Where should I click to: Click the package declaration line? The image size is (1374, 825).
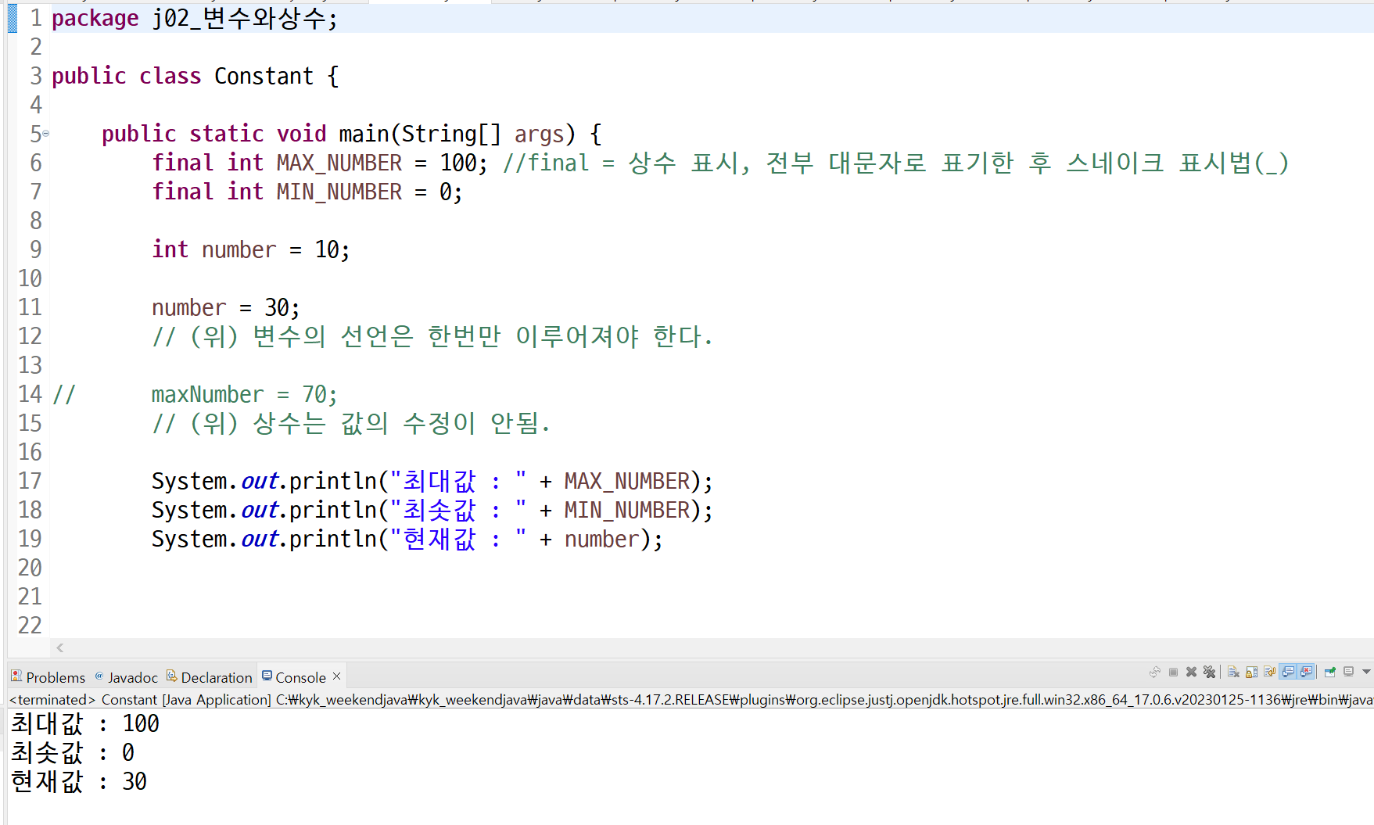[x=195, y=18]
